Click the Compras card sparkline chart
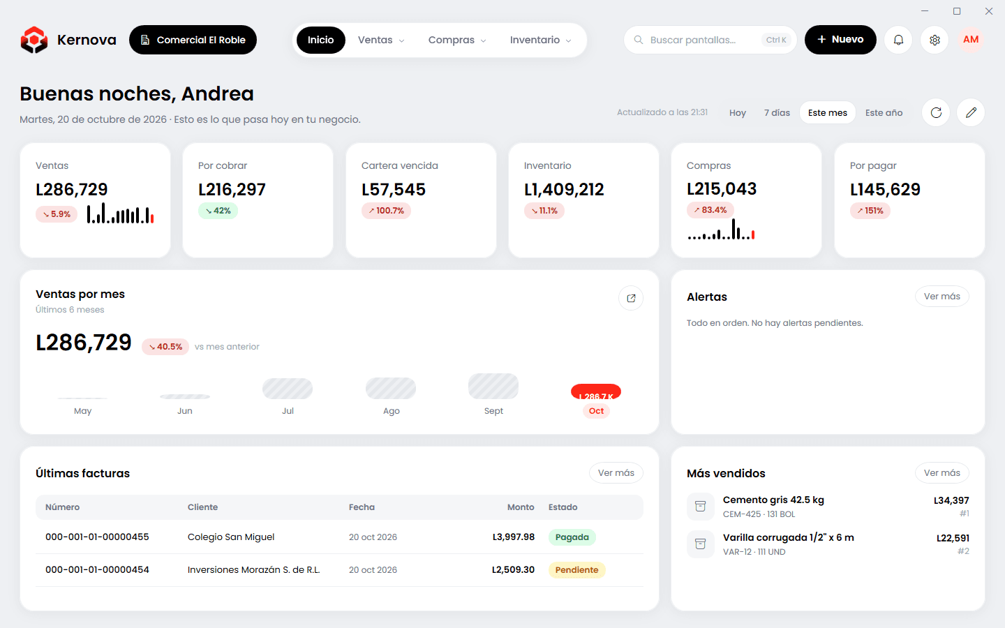Screen dimensions: 1005x628 coord(721,229)
